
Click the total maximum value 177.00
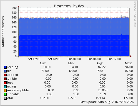click(x=128, y=98)
